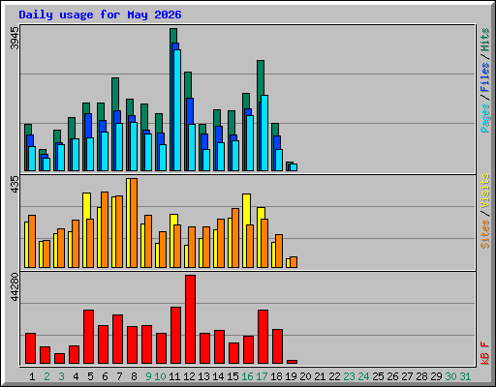Click day label 29 on the x-axis
This screenshot has width=496, height=387.
pos(436,376)
